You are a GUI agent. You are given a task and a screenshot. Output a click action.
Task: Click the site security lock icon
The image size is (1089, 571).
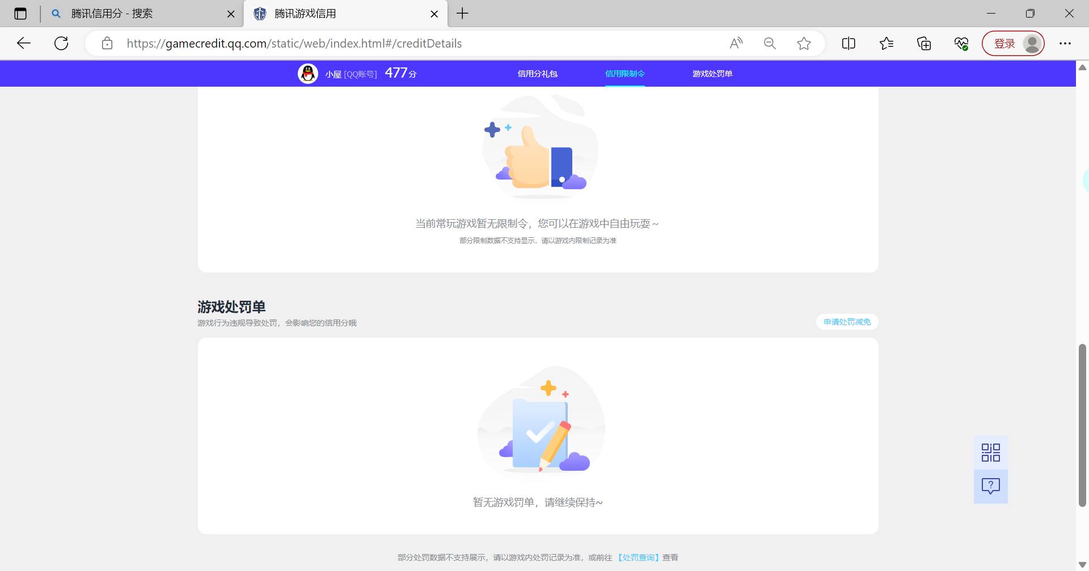pyautogui.click(x=107, y=43)
